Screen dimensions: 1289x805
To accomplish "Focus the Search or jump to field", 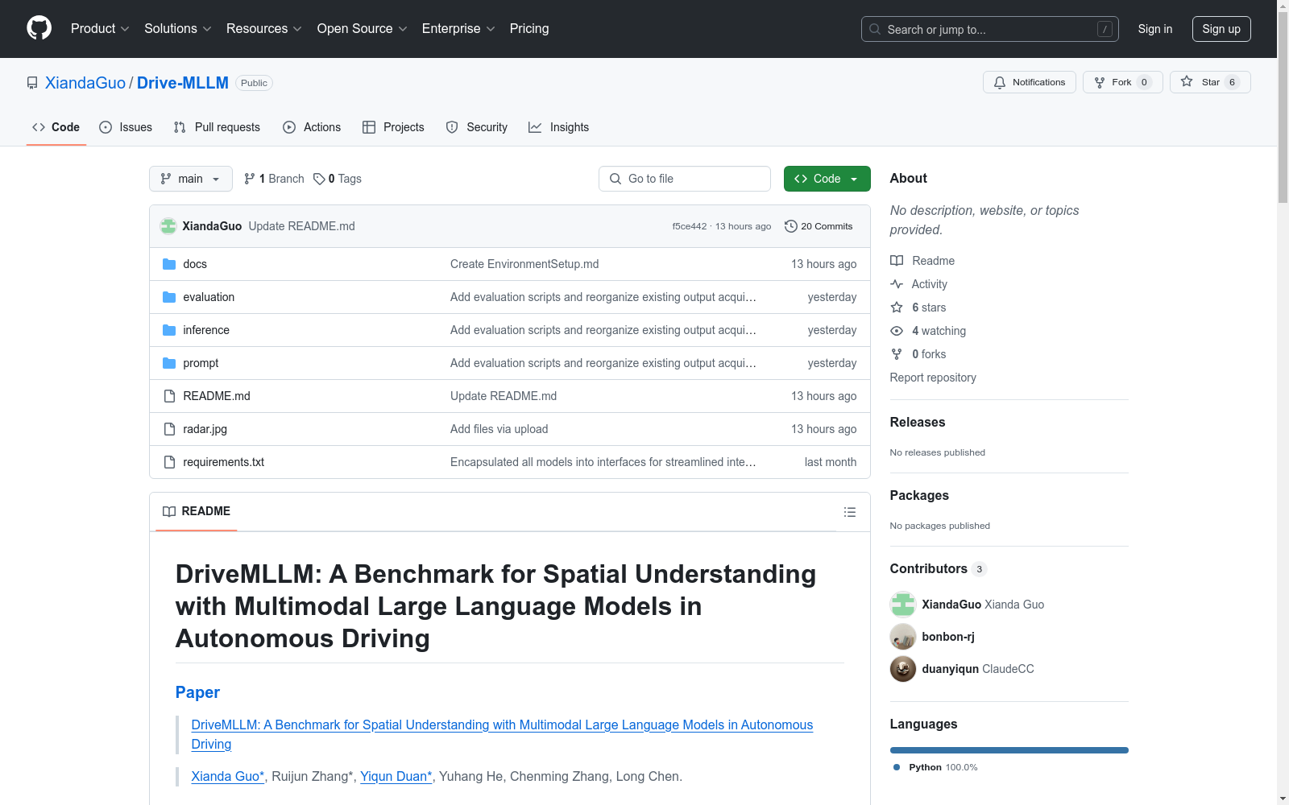I will (989, 29).
